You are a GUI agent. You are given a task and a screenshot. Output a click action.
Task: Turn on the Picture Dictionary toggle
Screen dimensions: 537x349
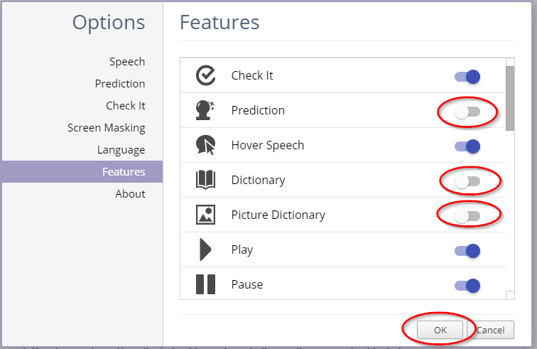467,215
